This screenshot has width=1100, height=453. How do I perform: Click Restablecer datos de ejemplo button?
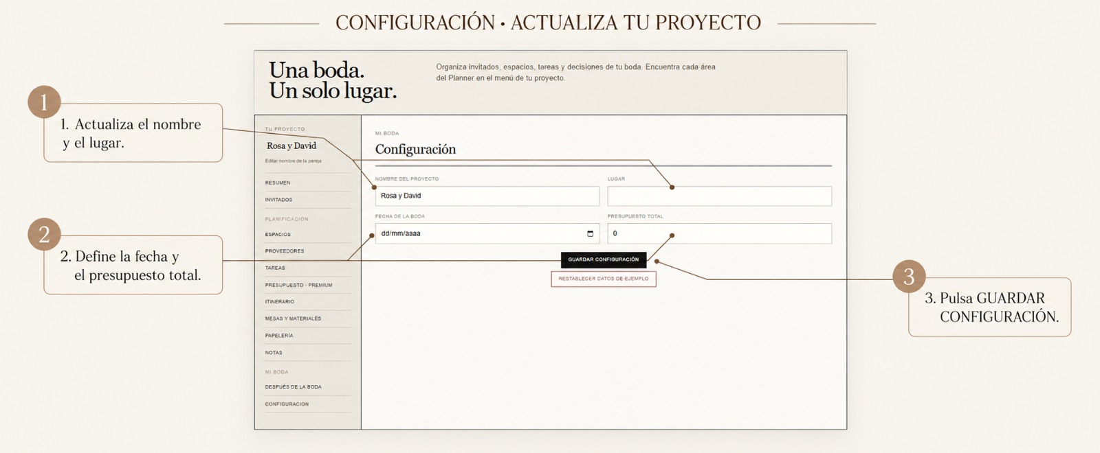point(604,279)
